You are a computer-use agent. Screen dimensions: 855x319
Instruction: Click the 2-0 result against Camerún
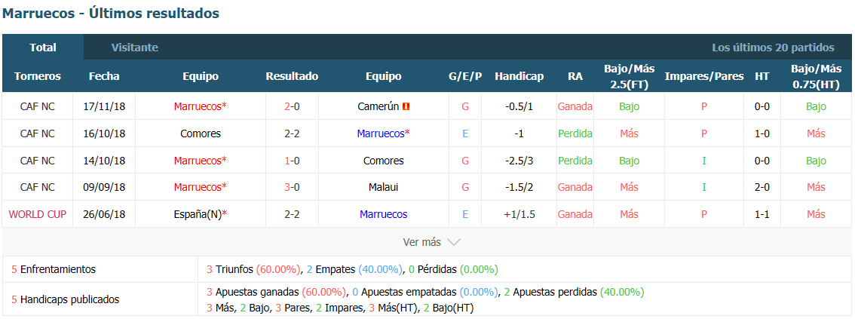click(292, 107)
